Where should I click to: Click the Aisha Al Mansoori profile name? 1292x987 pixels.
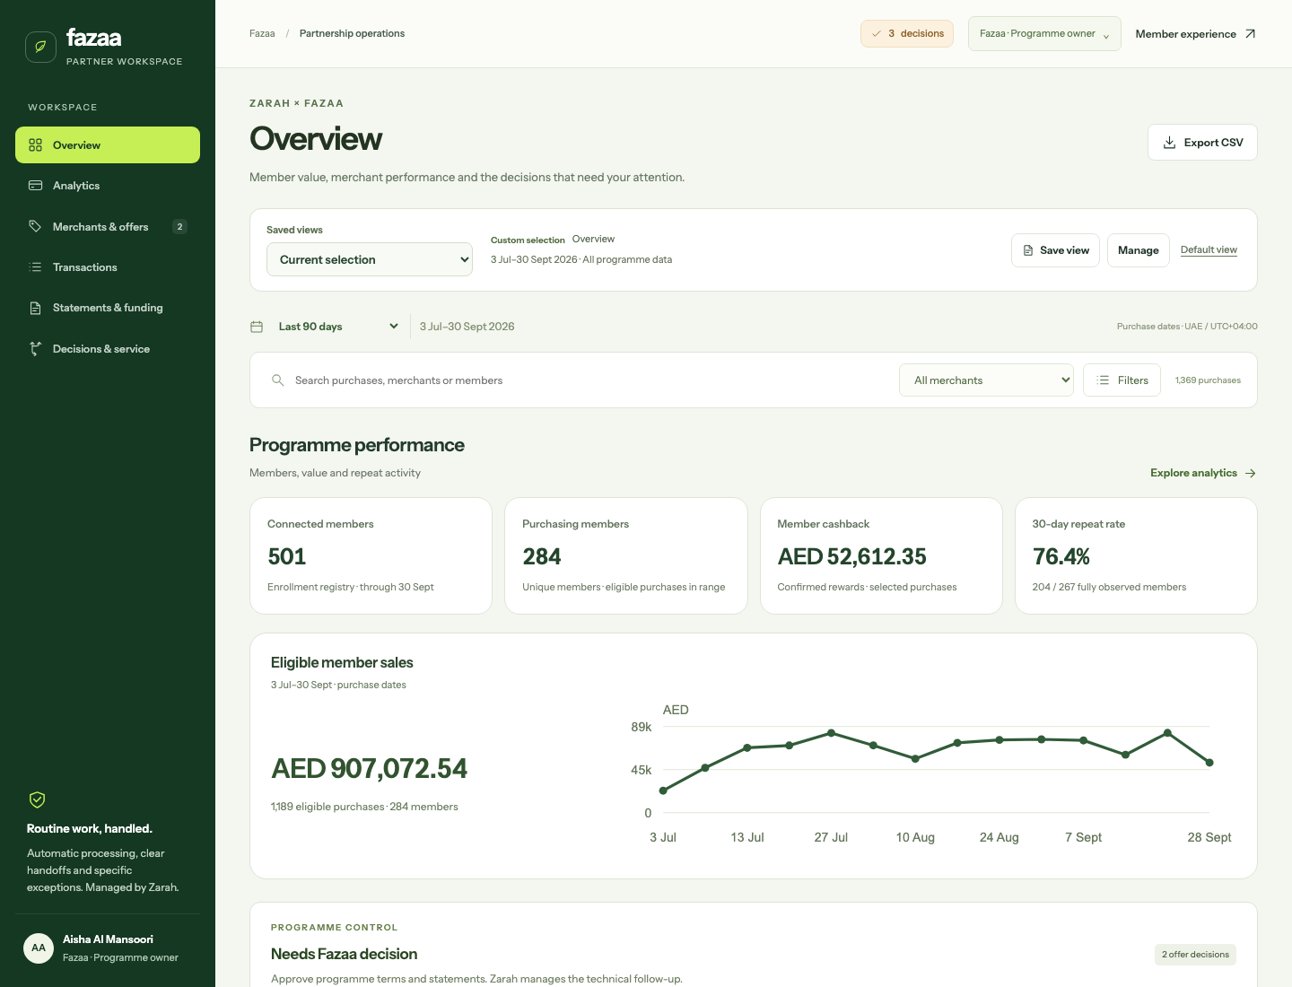click(108, 939)
